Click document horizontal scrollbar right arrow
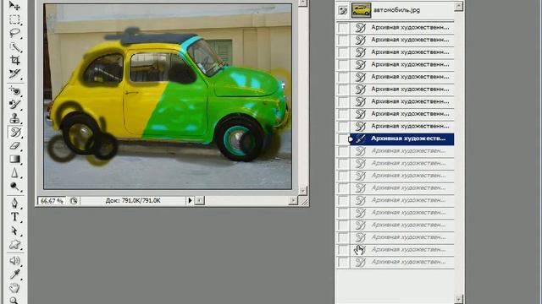 point(293,200)
